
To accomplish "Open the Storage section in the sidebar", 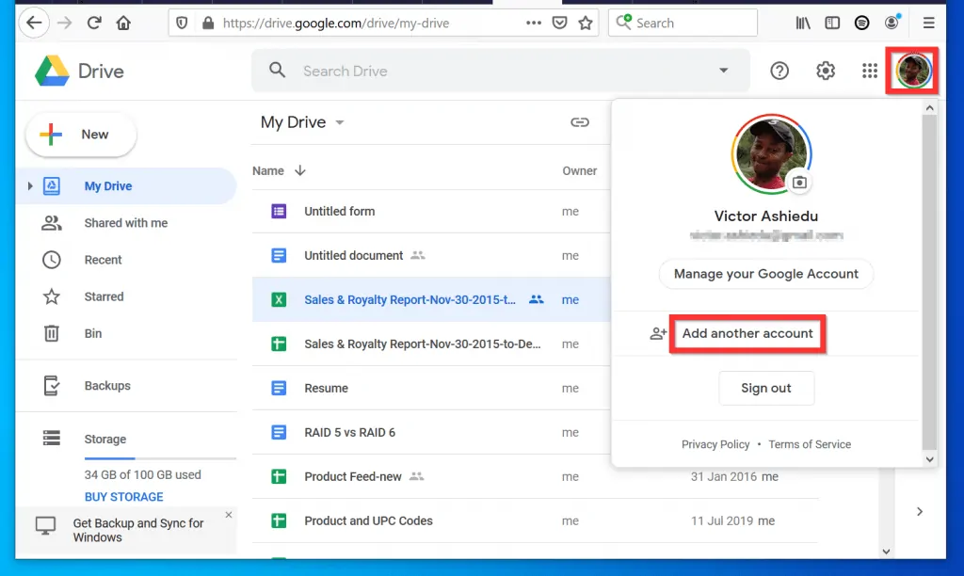I will click(x=105, y=439).
